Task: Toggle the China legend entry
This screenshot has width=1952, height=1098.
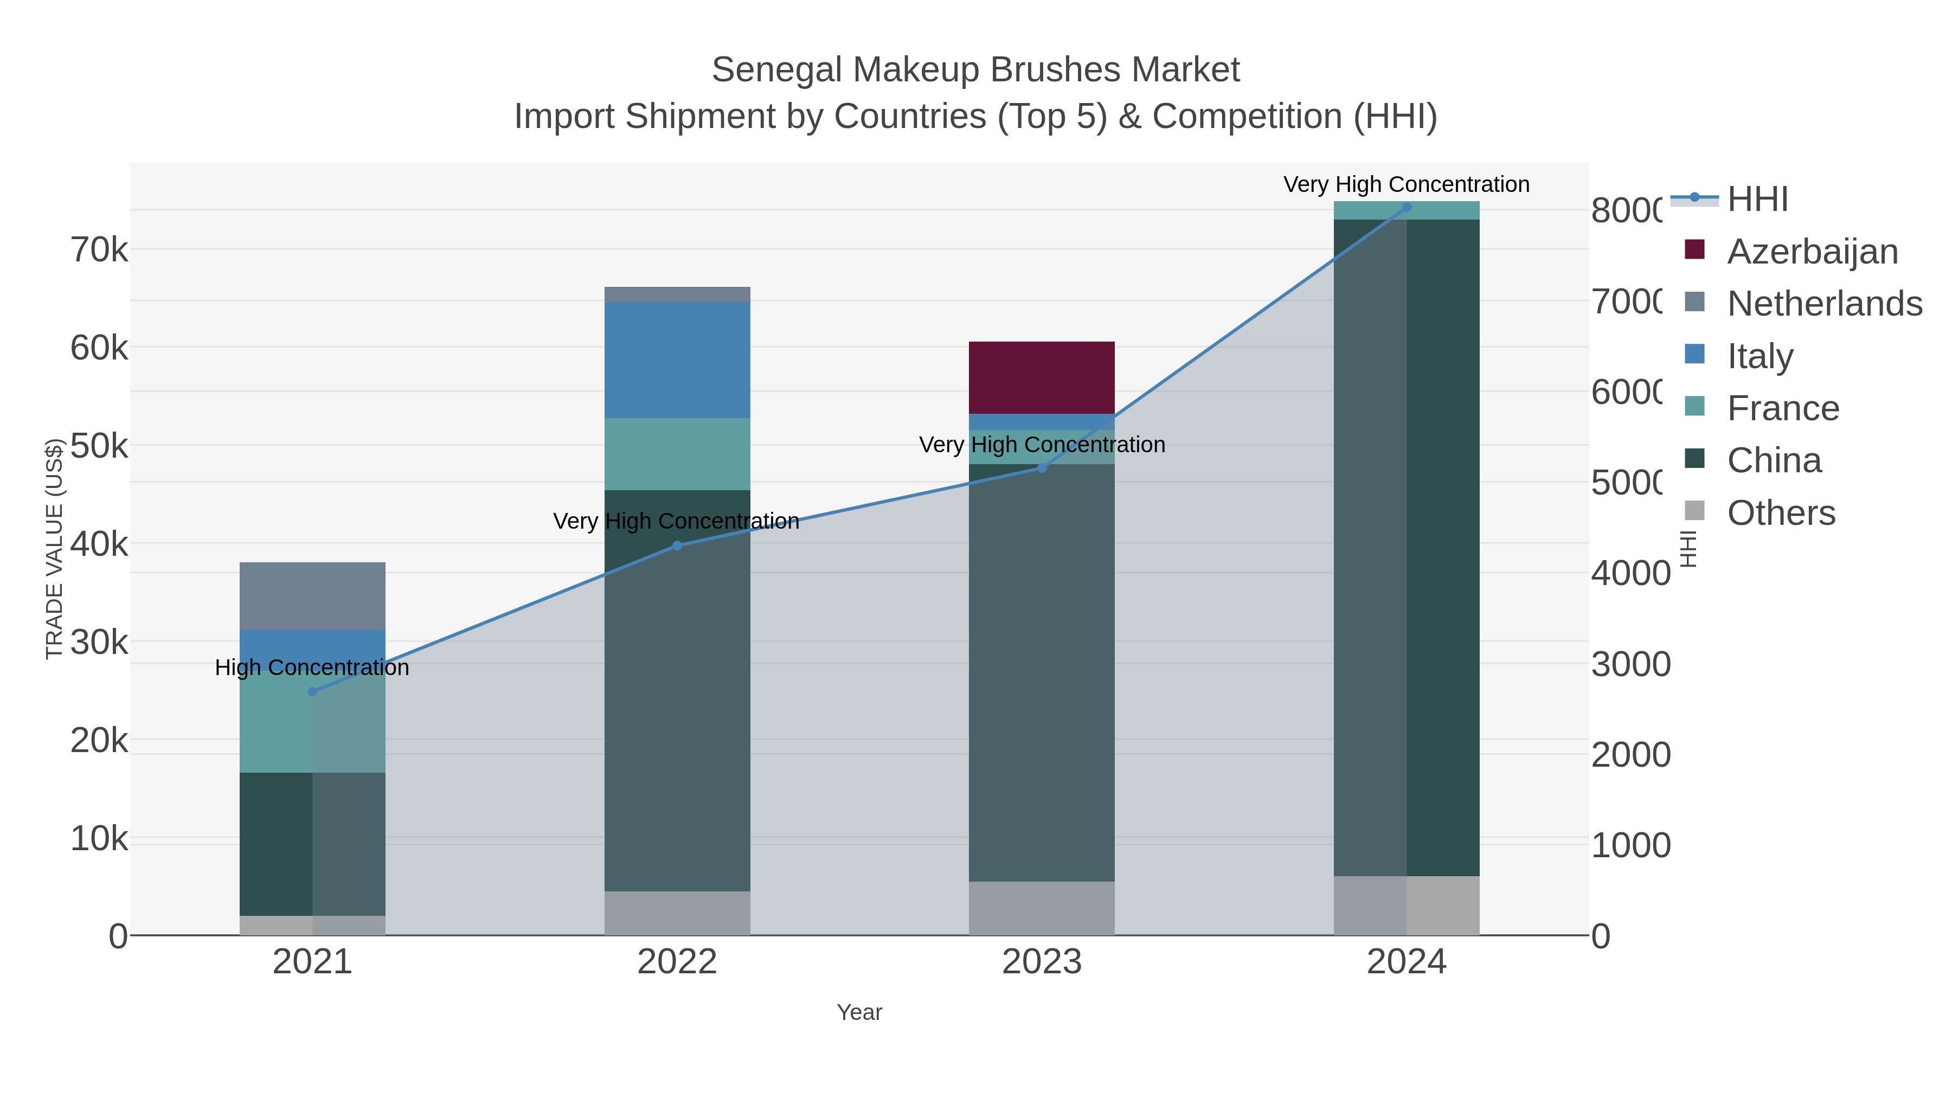Action: pos(1752,460)
